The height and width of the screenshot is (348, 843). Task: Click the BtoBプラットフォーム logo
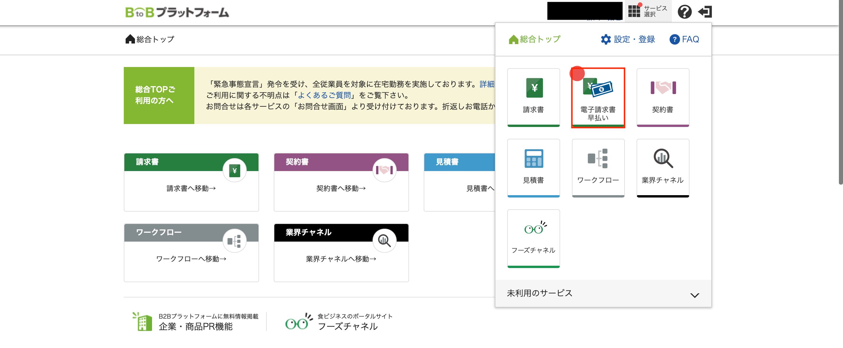click(177, 12)
